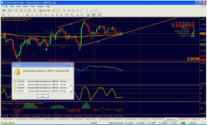Click the Expert Advisors yellow diamond icon
The height and width of the screenshot is (125, 207).
pos(54,11)
